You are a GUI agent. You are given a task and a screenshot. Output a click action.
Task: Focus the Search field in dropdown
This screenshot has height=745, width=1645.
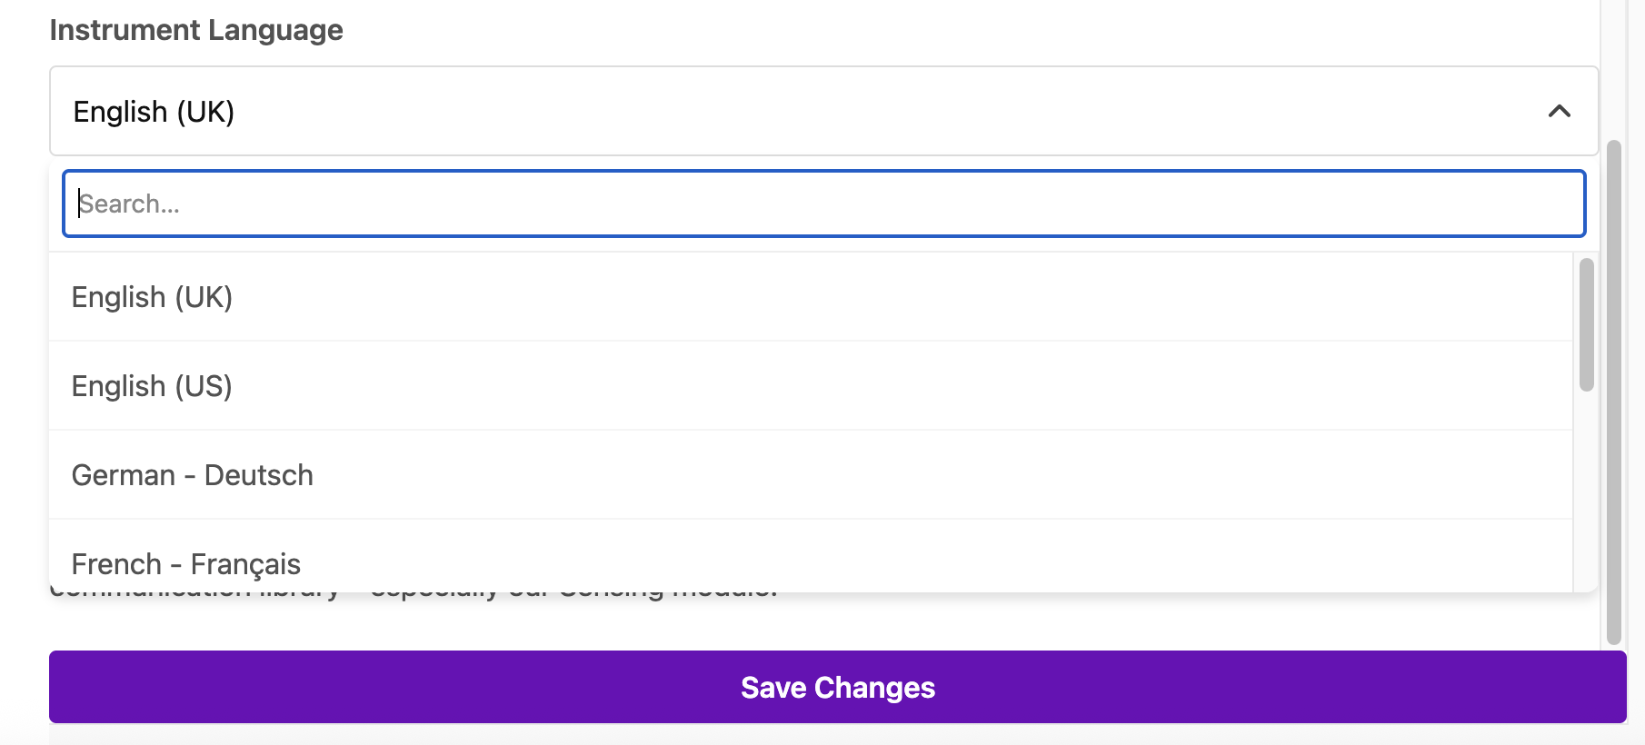click(822, 204)
